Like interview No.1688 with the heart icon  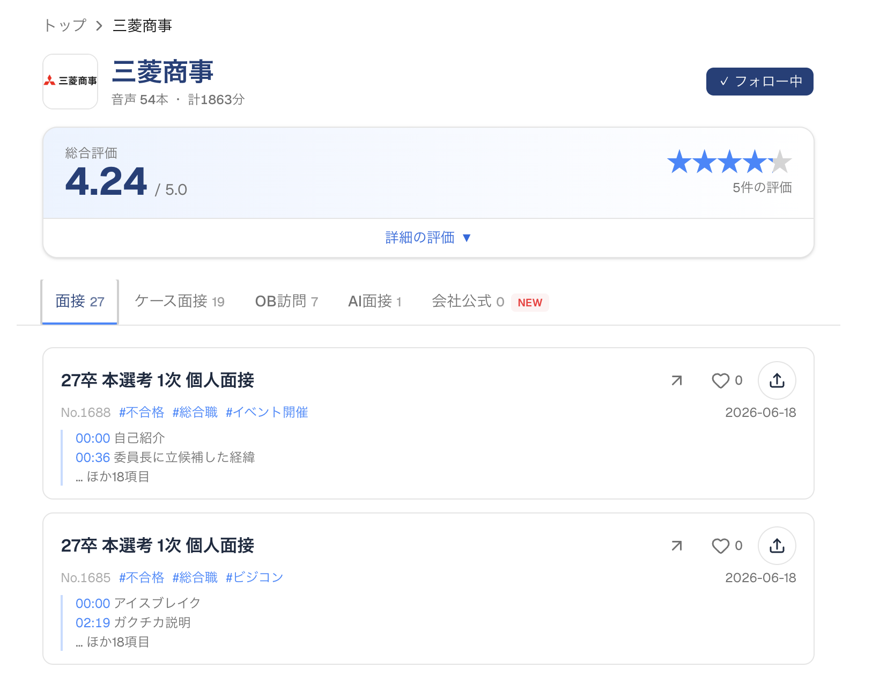point(720,380)
